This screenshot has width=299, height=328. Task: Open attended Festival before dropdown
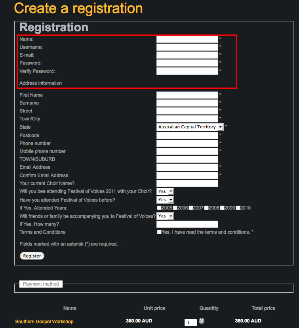[166, 200]
